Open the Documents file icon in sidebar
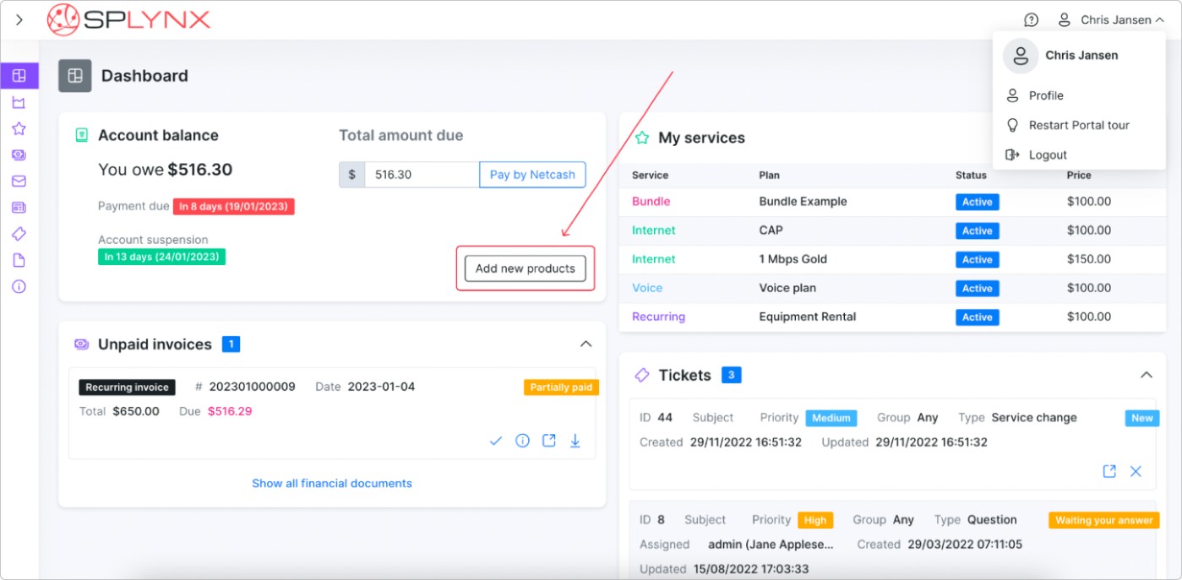The height and width of the screenshot is (580, 1182). point(19,260)
